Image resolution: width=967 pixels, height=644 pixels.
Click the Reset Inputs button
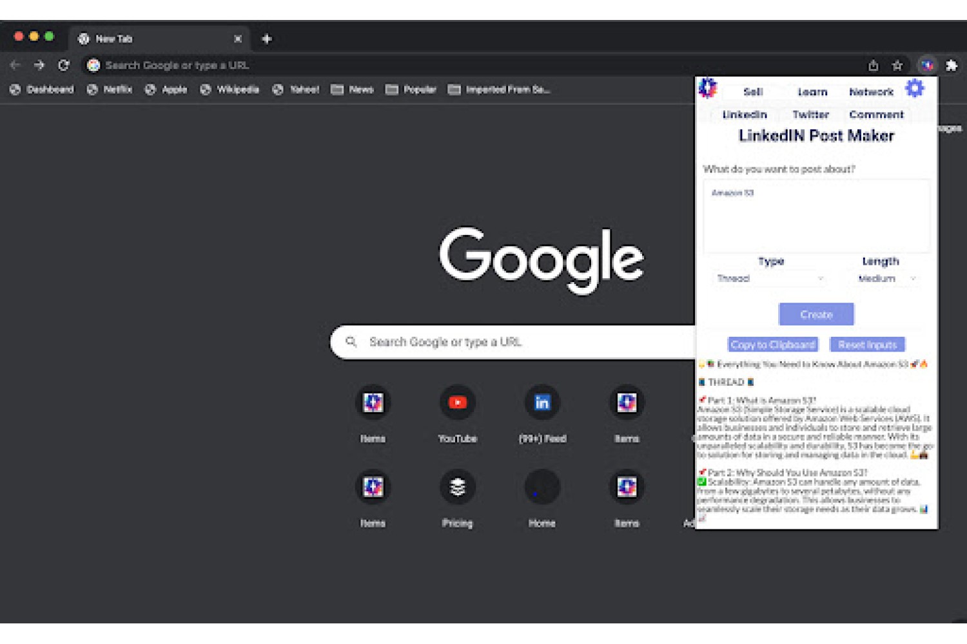coord(868,345)
